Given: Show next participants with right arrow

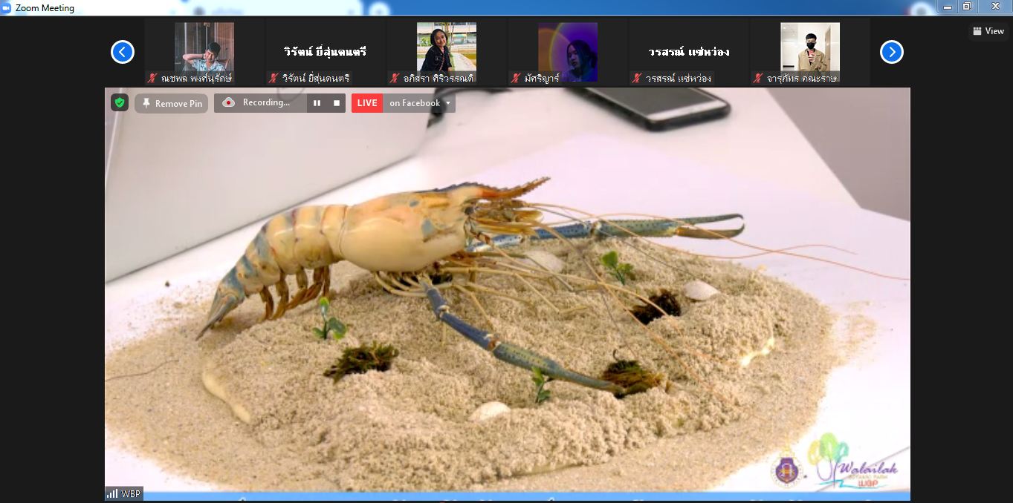Looking at the screenshot, I should [x=891, y=52].
